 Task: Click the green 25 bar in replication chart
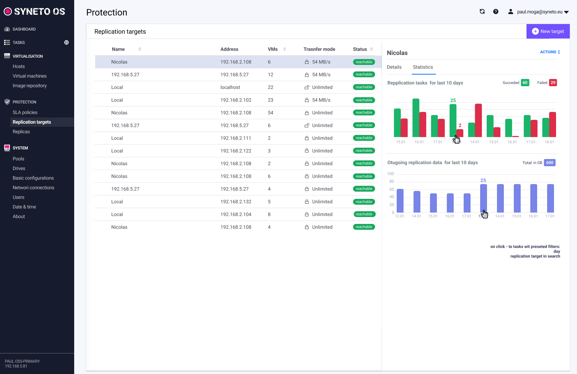click(x=453, y=120)
